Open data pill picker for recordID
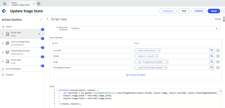The height and width of the screenshot is (108, 225). pos(212,51)
